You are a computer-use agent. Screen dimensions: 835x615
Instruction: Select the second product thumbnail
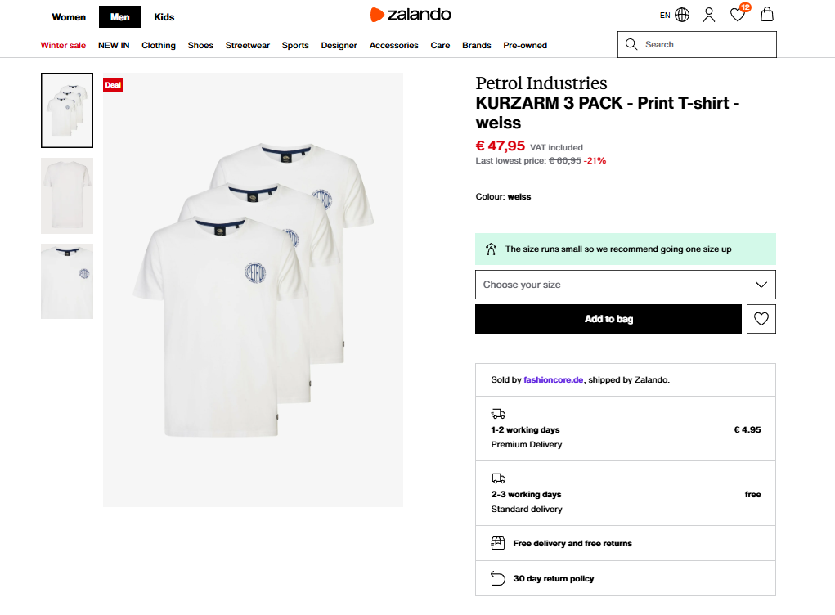click(x=67, y=195)
